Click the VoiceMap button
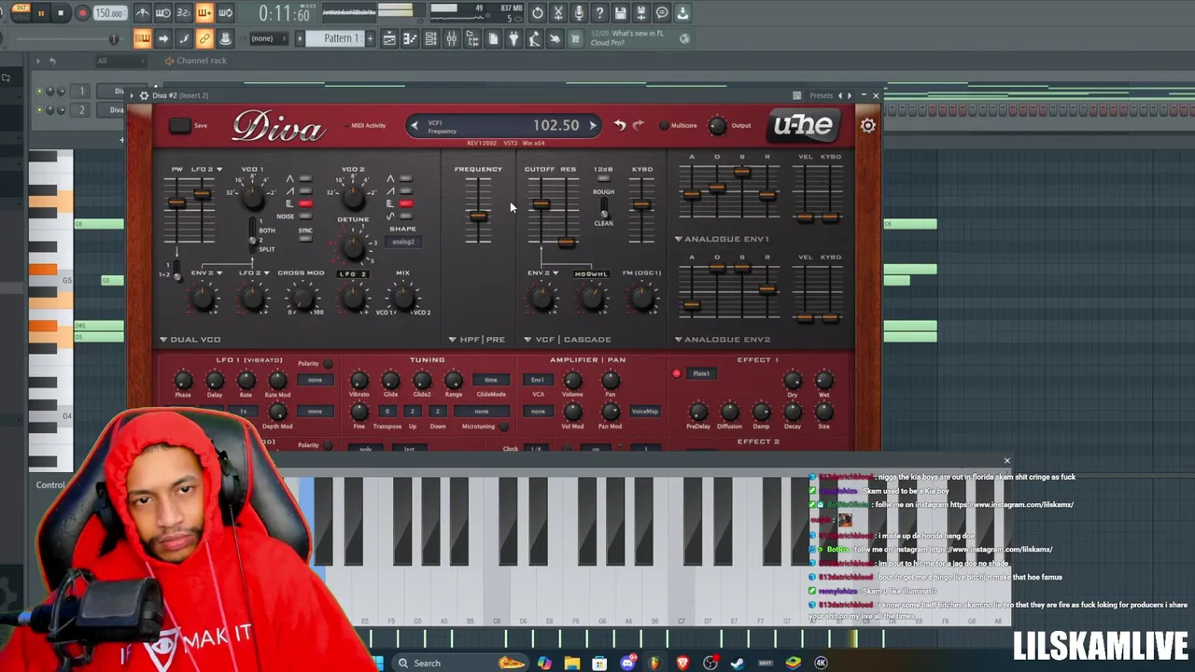Image resolution: width=1195 pixels, height=672 pixels. 644,412
